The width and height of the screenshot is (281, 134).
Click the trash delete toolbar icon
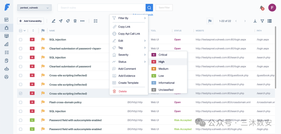(x=75, y=21)
